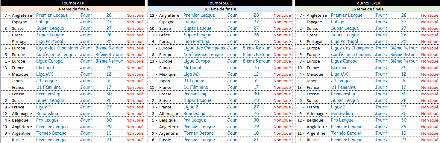Image resolution: width=440 pixels, height=143 pixels.
Task: Select the Tournoi SECO title header
Action: [x=220, y=3]
